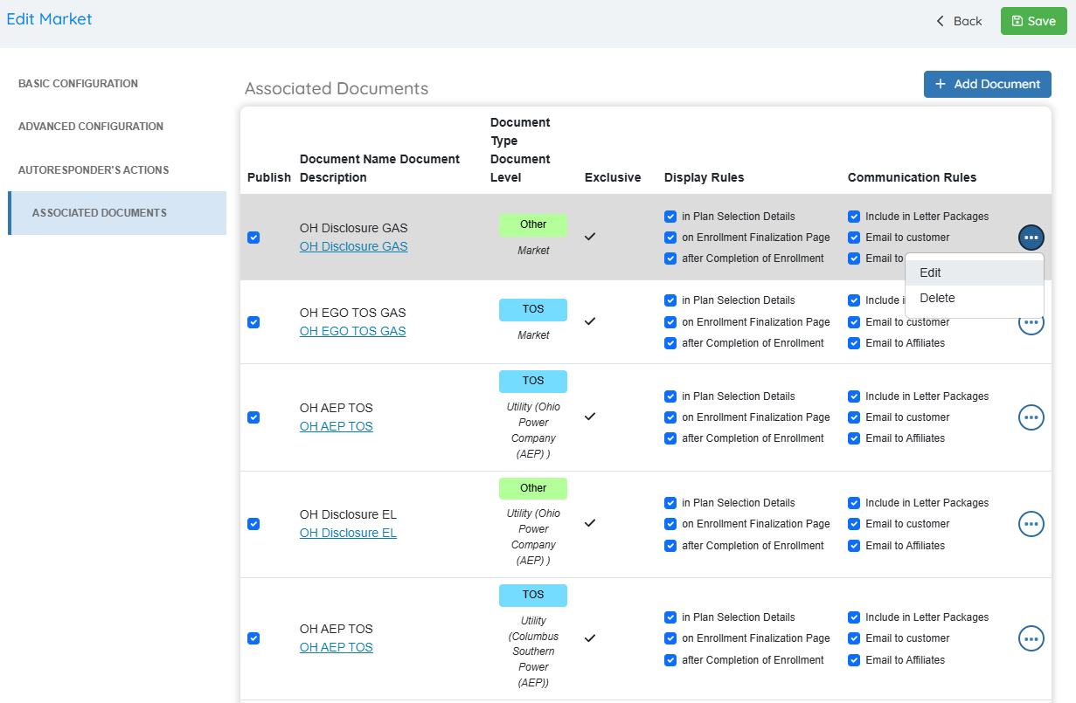The height and width of the screenshot is (703, 1076).
Task: Untick Publish for OH Disclosure GAS
Action: point(253,238)
